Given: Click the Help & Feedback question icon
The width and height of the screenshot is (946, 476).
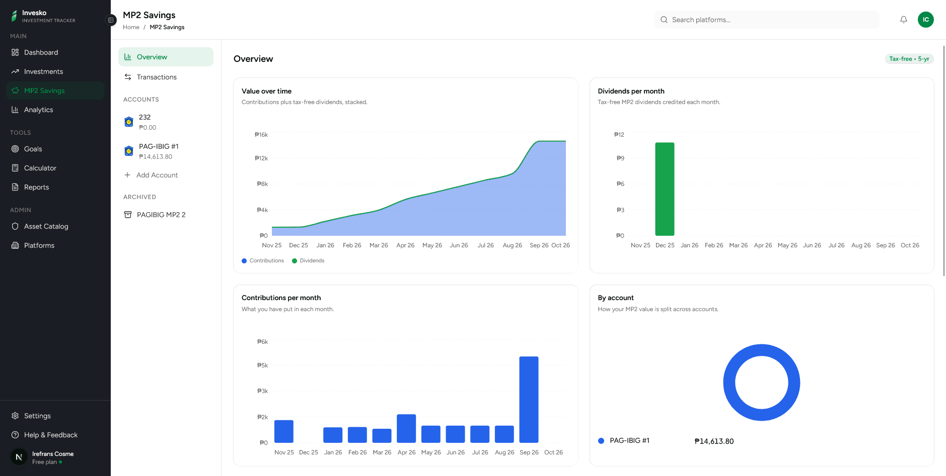Looking at the screenshot, I should pyautogui.click(x=15, y=435).
